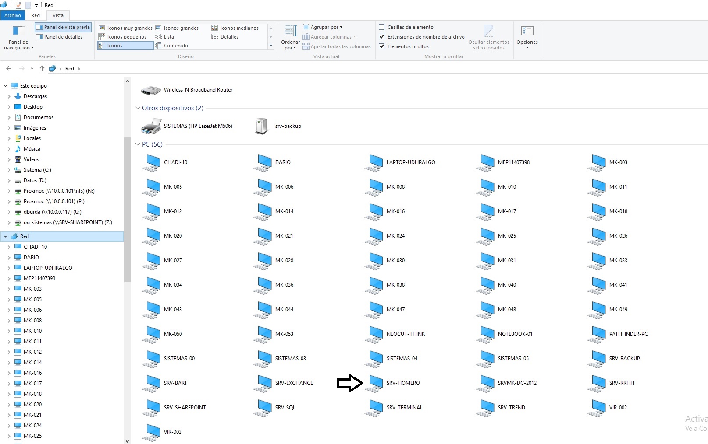Image resolution: width=708 pixels, height=444 pixels.
Task: Click the Opciones icon in ribbon
Action: (527, 31)
